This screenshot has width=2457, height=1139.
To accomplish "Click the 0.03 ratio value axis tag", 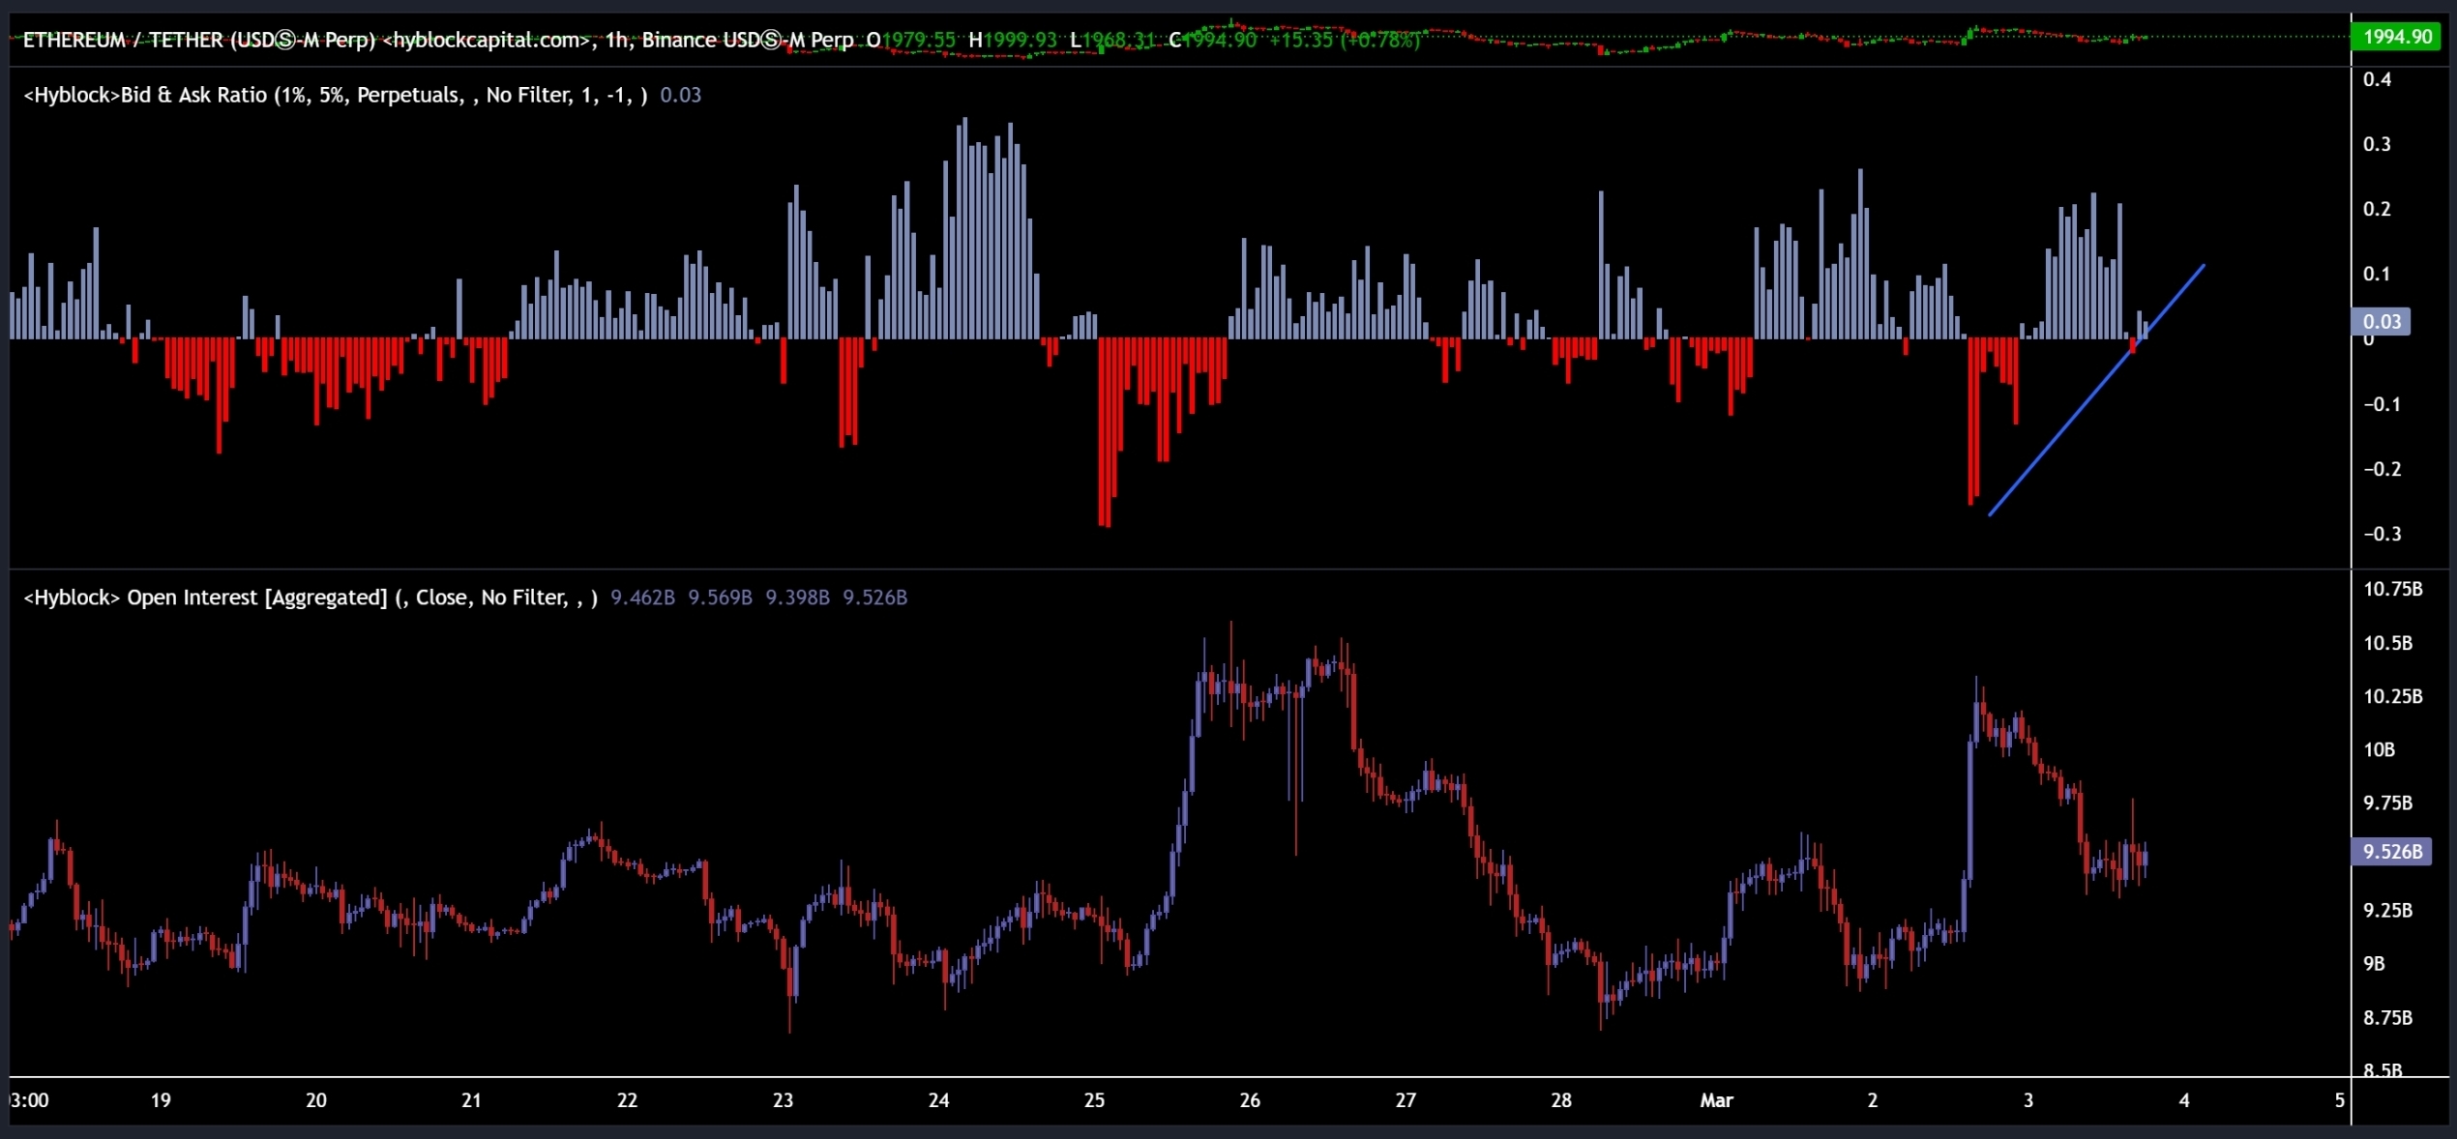I will click(x=2381, y=321).
